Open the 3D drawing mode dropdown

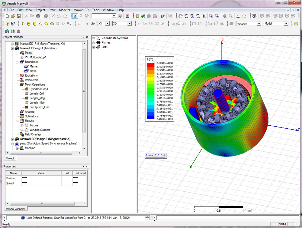point(129,23)
